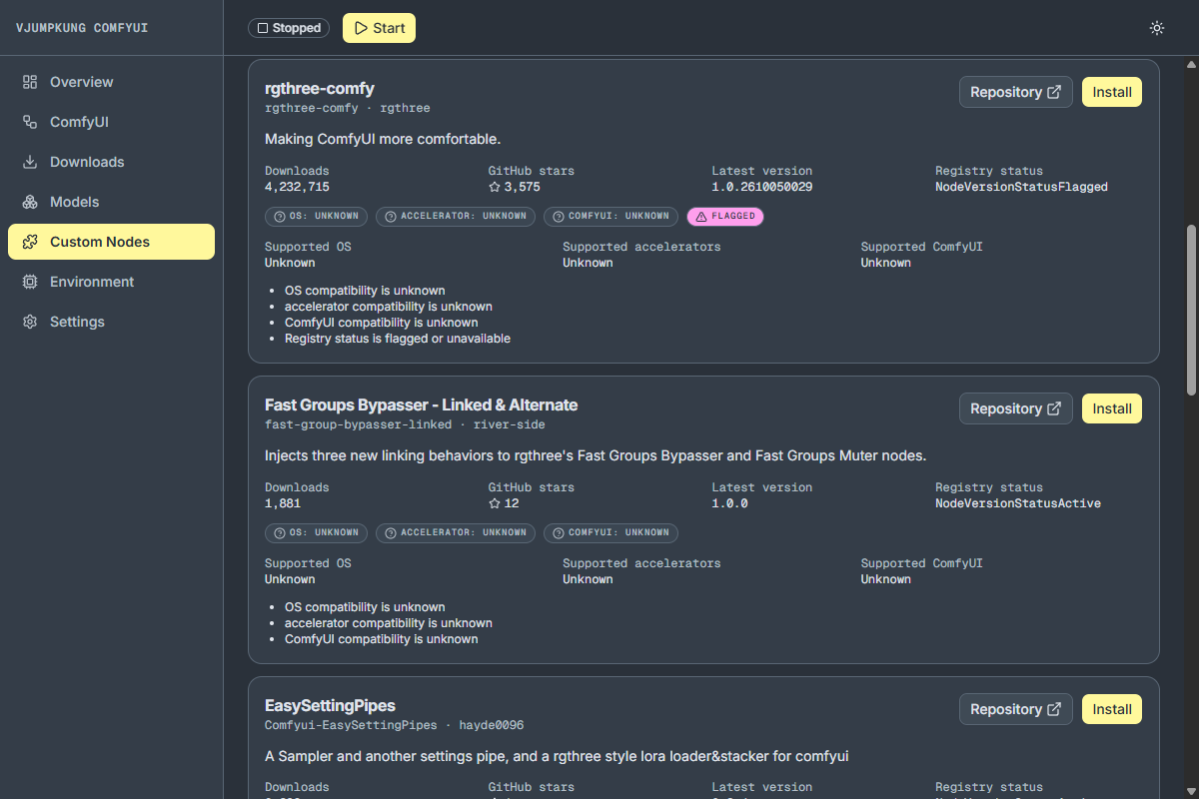Open the Downloads section
This screenshot has height=799, width=1199.
point(111,162)
